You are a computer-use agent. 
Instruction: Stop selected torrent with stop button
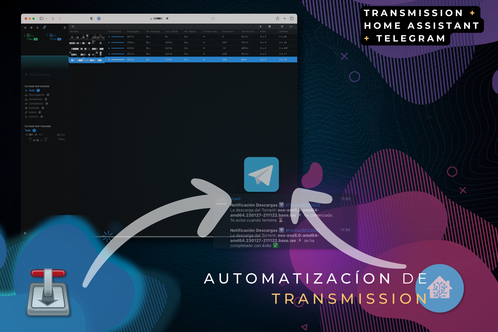(x=269, y=26)
